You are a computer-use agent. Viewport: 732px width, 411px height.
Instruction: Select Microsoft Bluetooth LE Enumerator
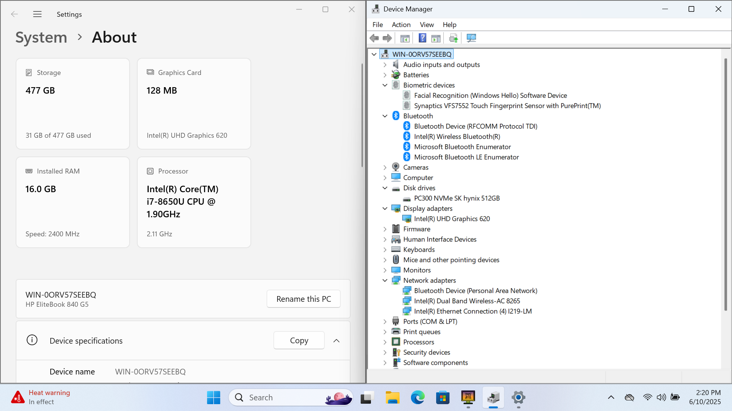(466, 157)
